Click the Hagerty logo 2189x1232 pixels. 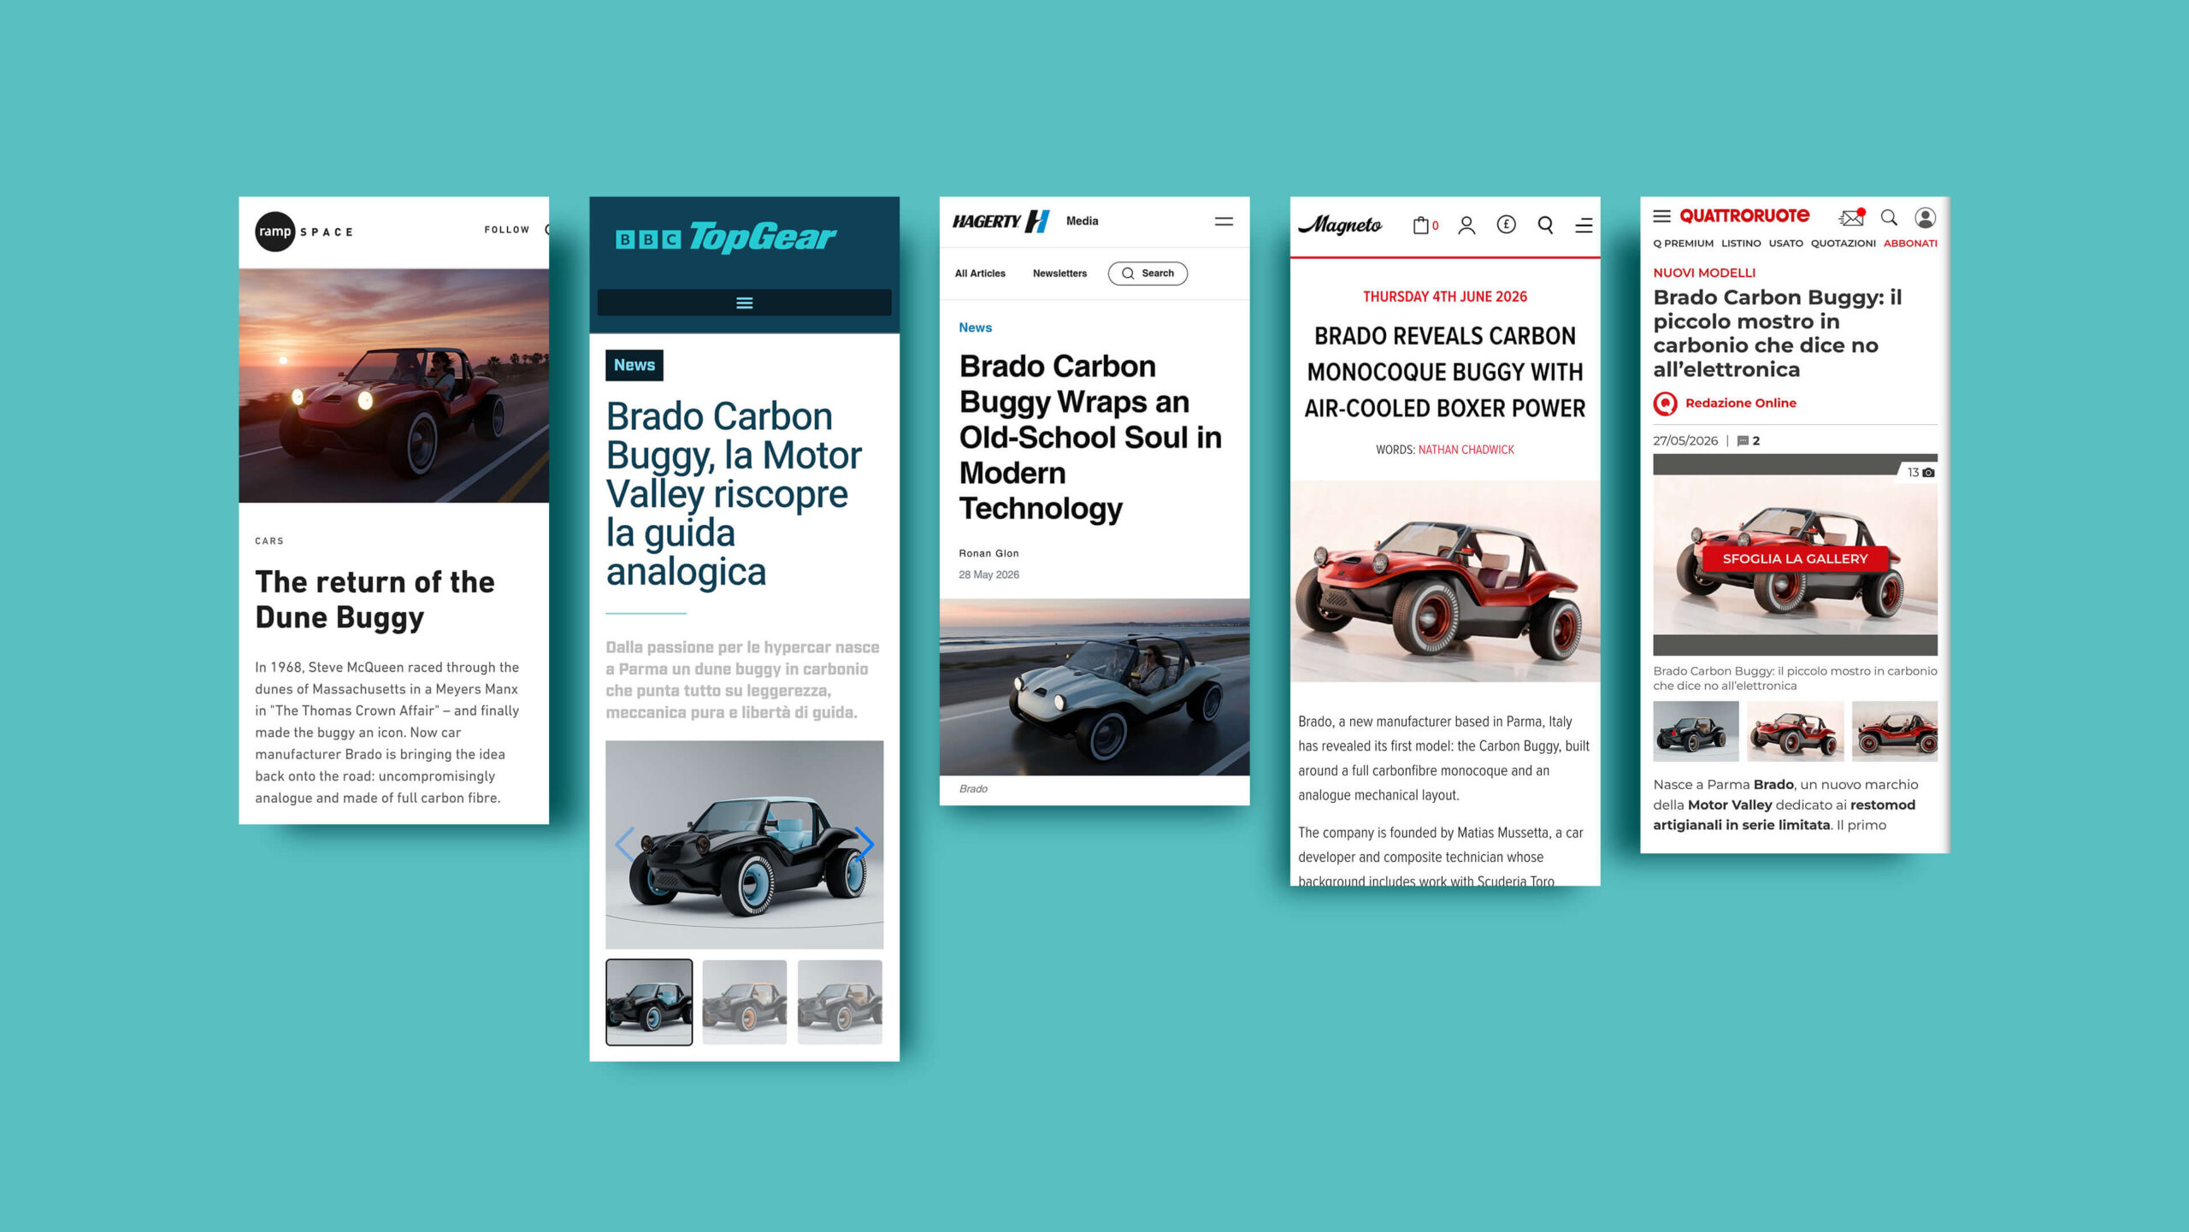(x=1001, y=221)
